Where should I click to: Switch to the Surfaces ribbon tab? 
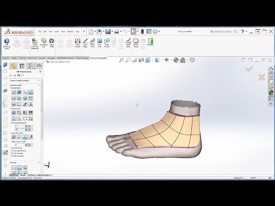tap(22, 58)
